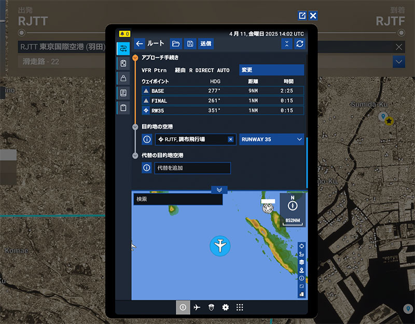This screenshot has width=415, height=324.
Task: Click the 852NM map scale indicator
Action: 293,222
